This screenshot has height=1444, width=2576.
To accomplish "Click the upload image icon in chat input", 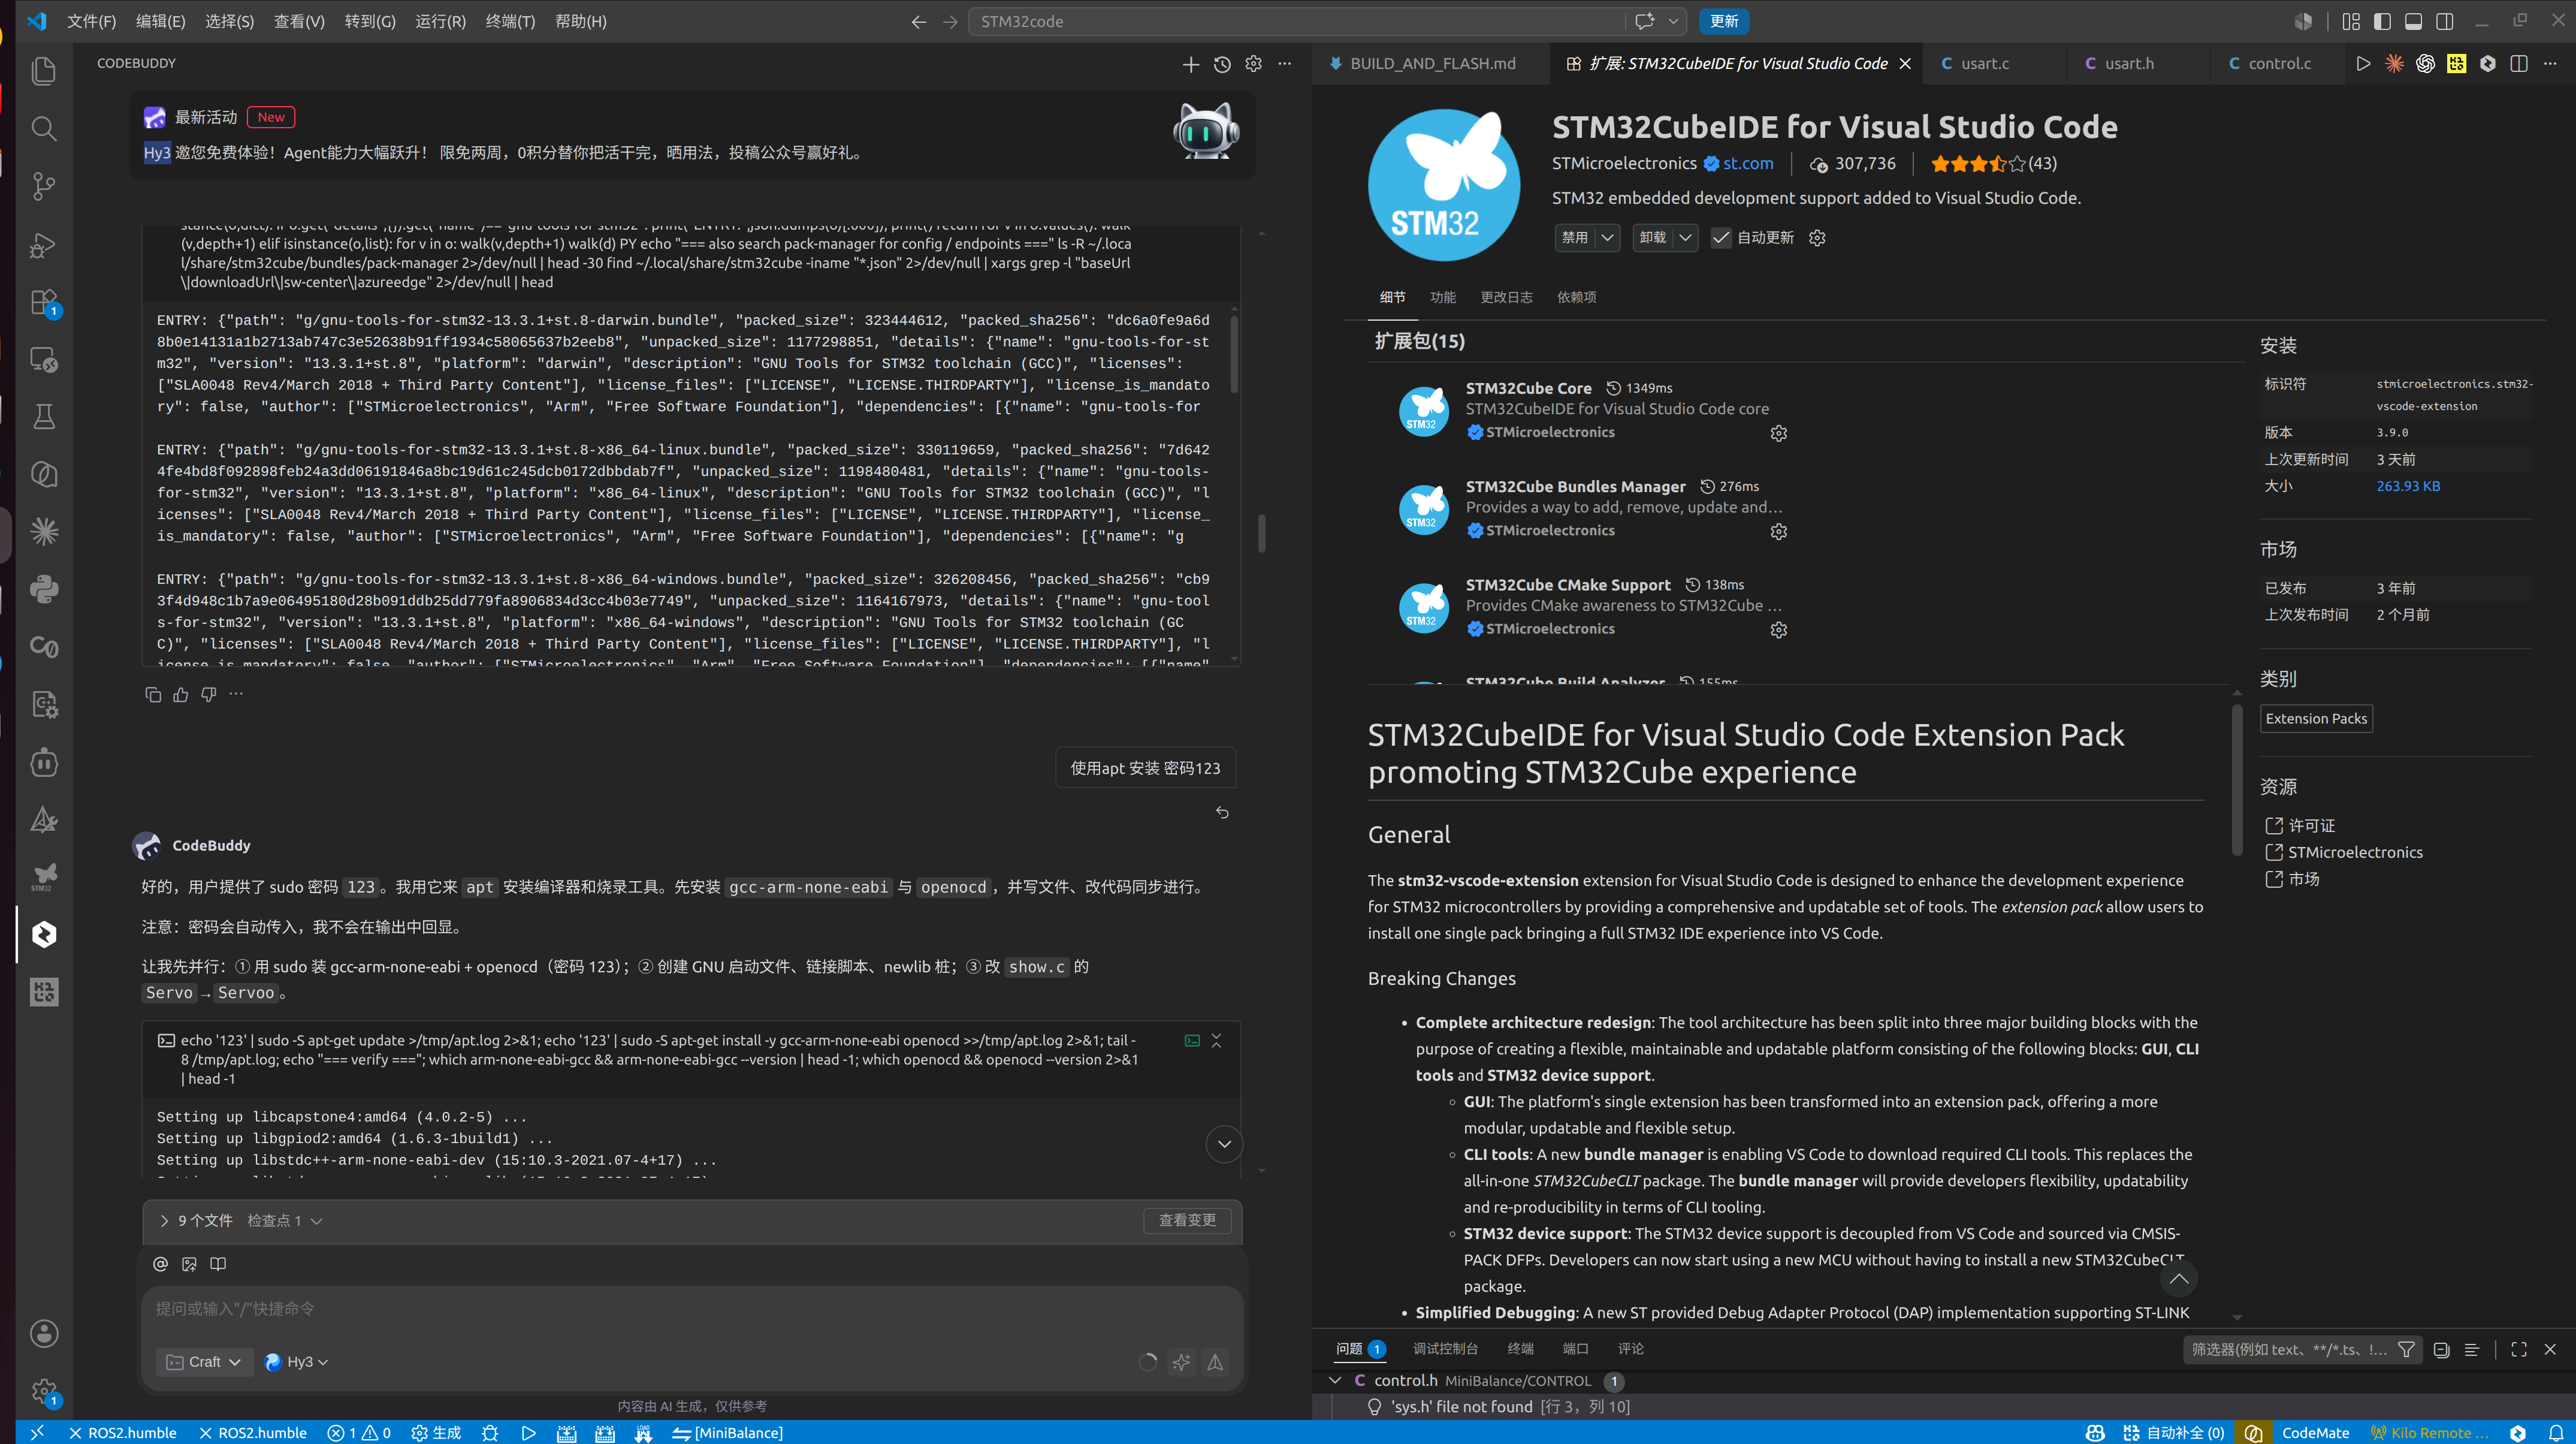I will click(189, 1264).
